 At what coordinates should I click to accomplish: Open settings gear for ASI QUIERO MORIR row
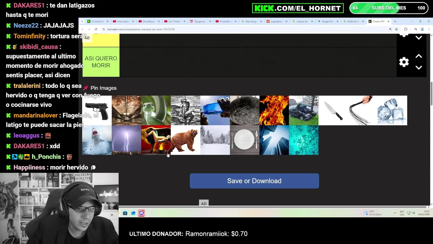(x=404, y=62)
